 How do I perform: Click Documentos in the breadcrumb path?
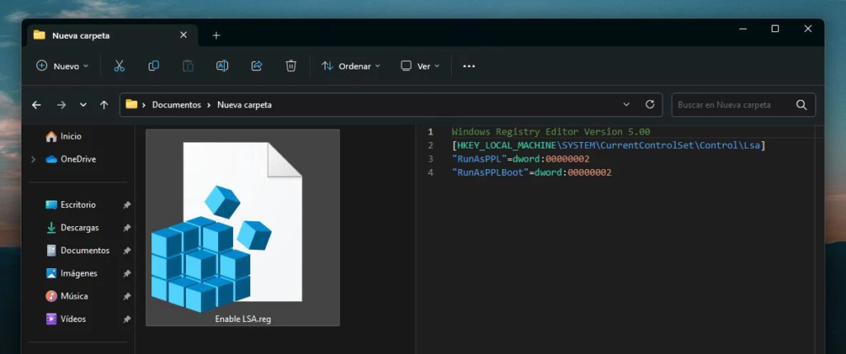point(177,105)
